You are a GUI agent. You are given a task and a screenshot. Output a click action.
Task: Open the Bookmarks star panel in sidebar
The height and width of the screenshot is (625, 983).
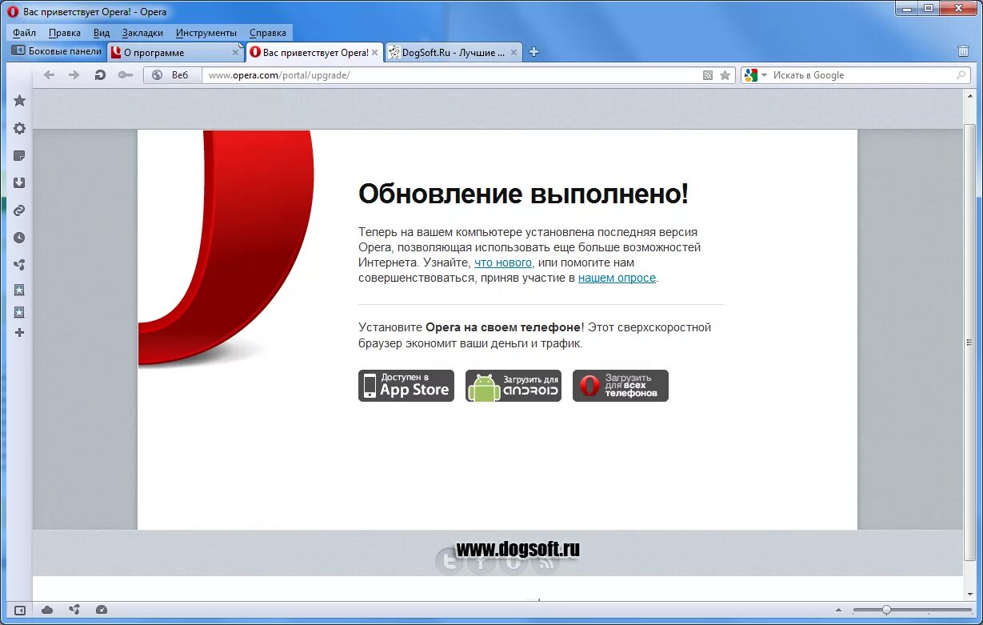pyautogui.click(x=19, y=101)
